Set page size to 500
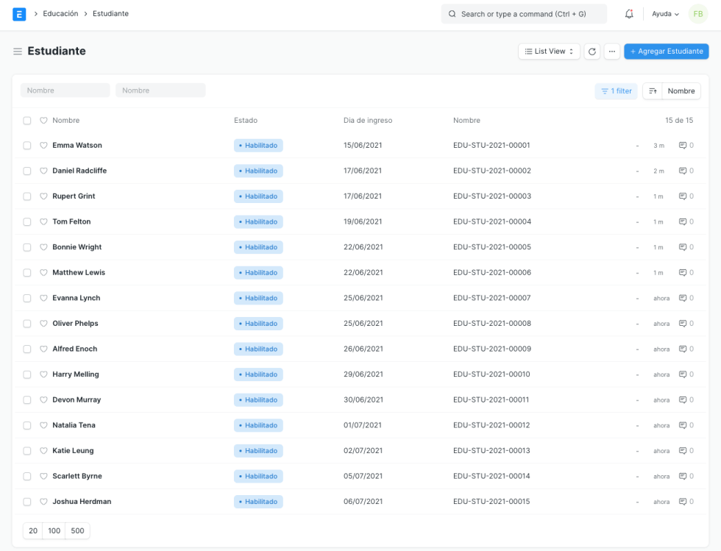 click(x=78, y=530)
